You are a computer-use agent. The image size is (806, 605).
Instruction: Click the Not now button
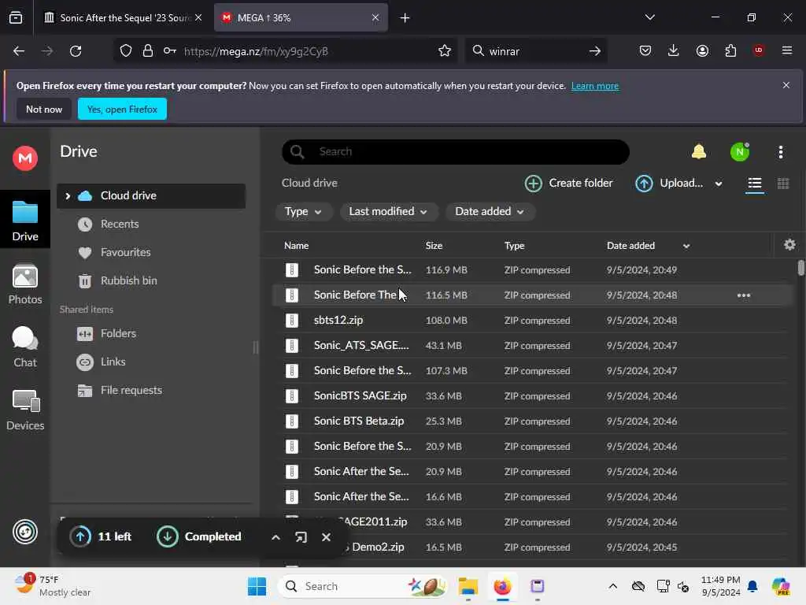coord(44,109)
